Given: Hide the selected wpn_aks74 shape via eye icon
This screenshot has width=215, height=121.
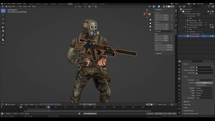Looking at the screenshot, I should (211, 36).
